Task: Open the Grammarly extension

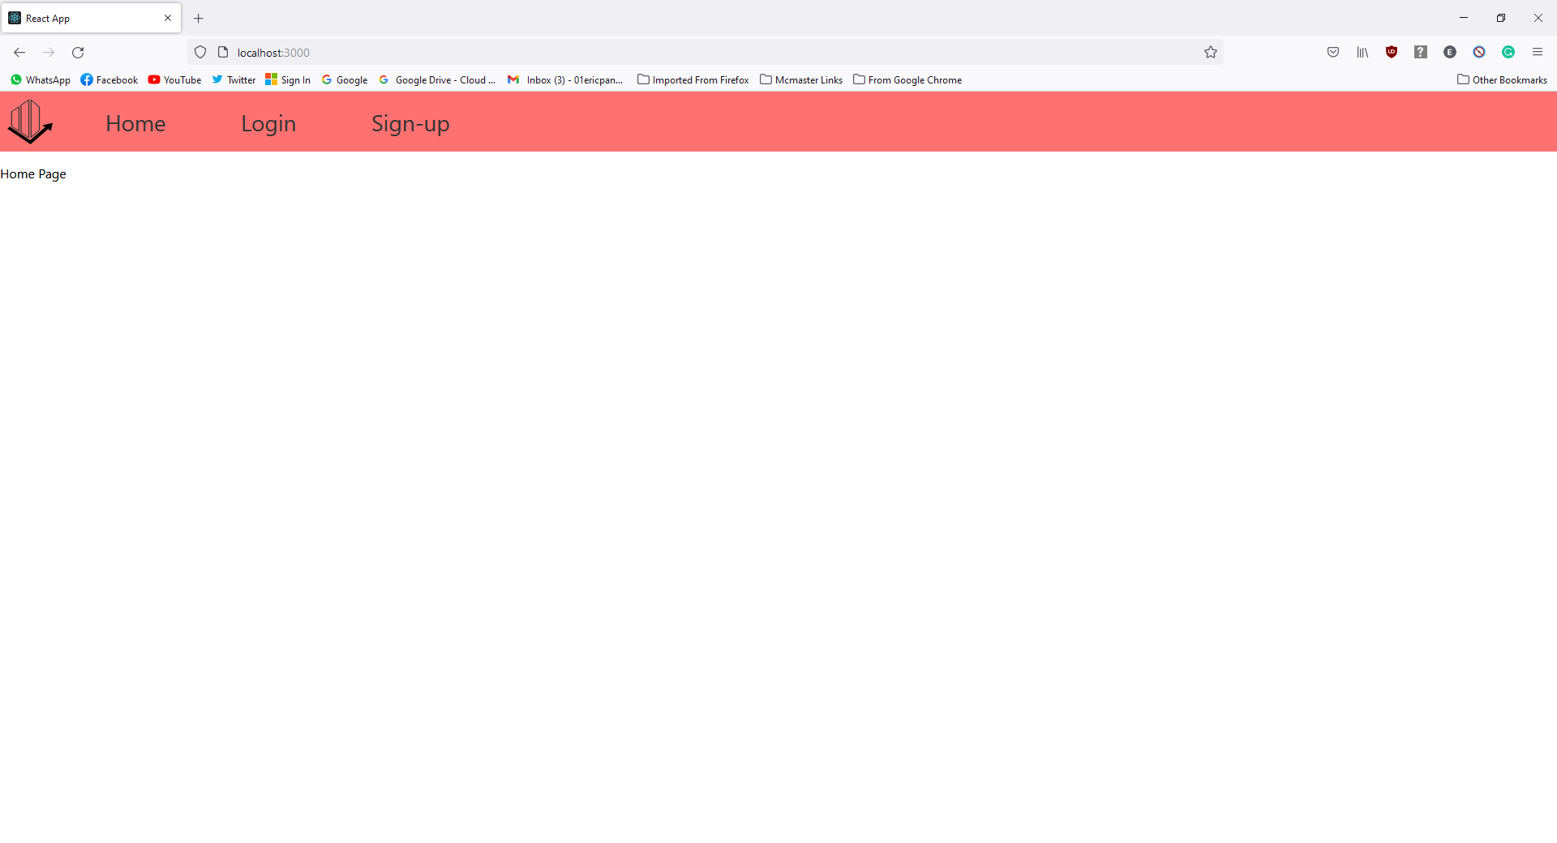Action: coord(1508,52)
